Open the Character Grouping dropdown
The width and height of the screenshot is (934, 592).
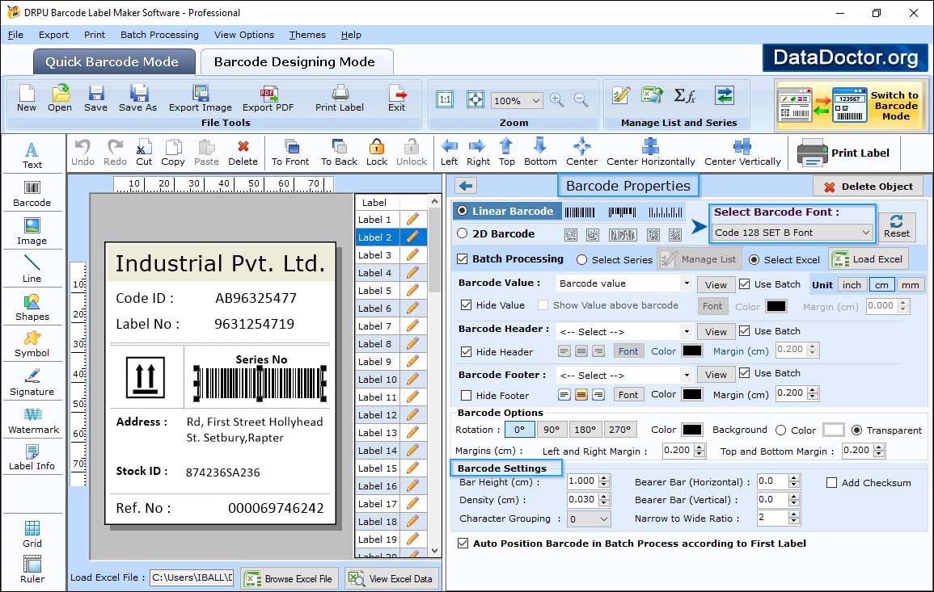(x=589, y=519)
